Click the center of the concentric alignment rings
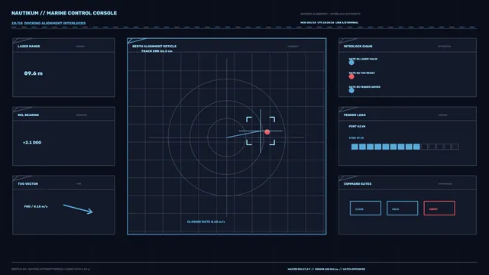 point(226,137)
